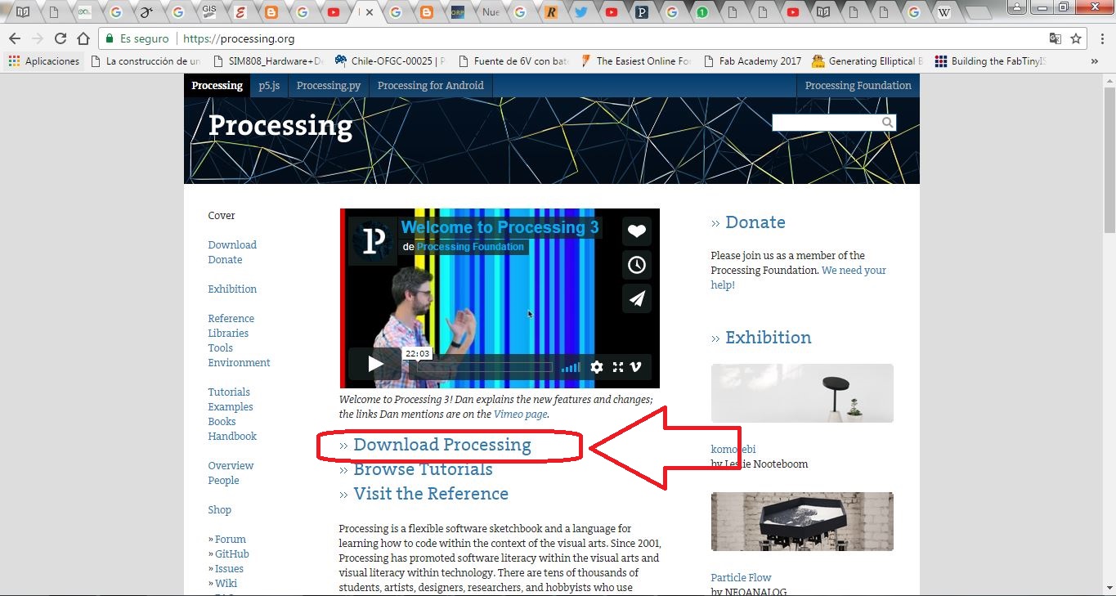The height and width of the screenshot is (596, 1116).
Task: Open the Fab Academy 2017 bookmark
Action: 752,61
